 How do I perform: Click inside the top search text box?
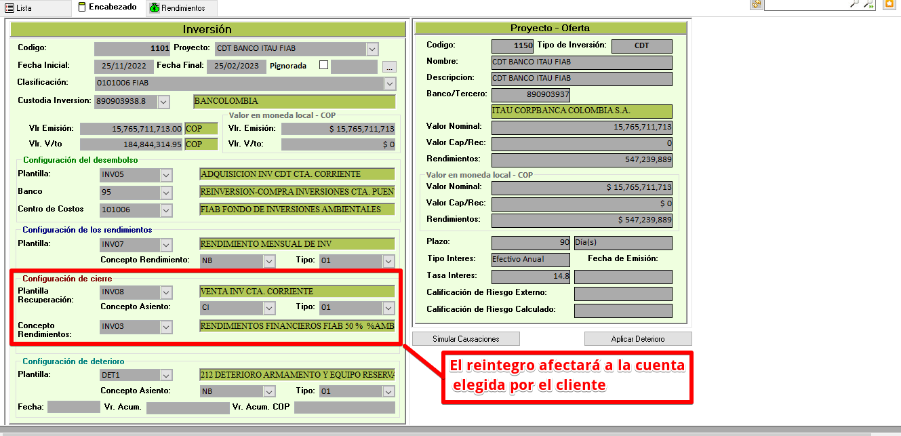click(805, 4)
